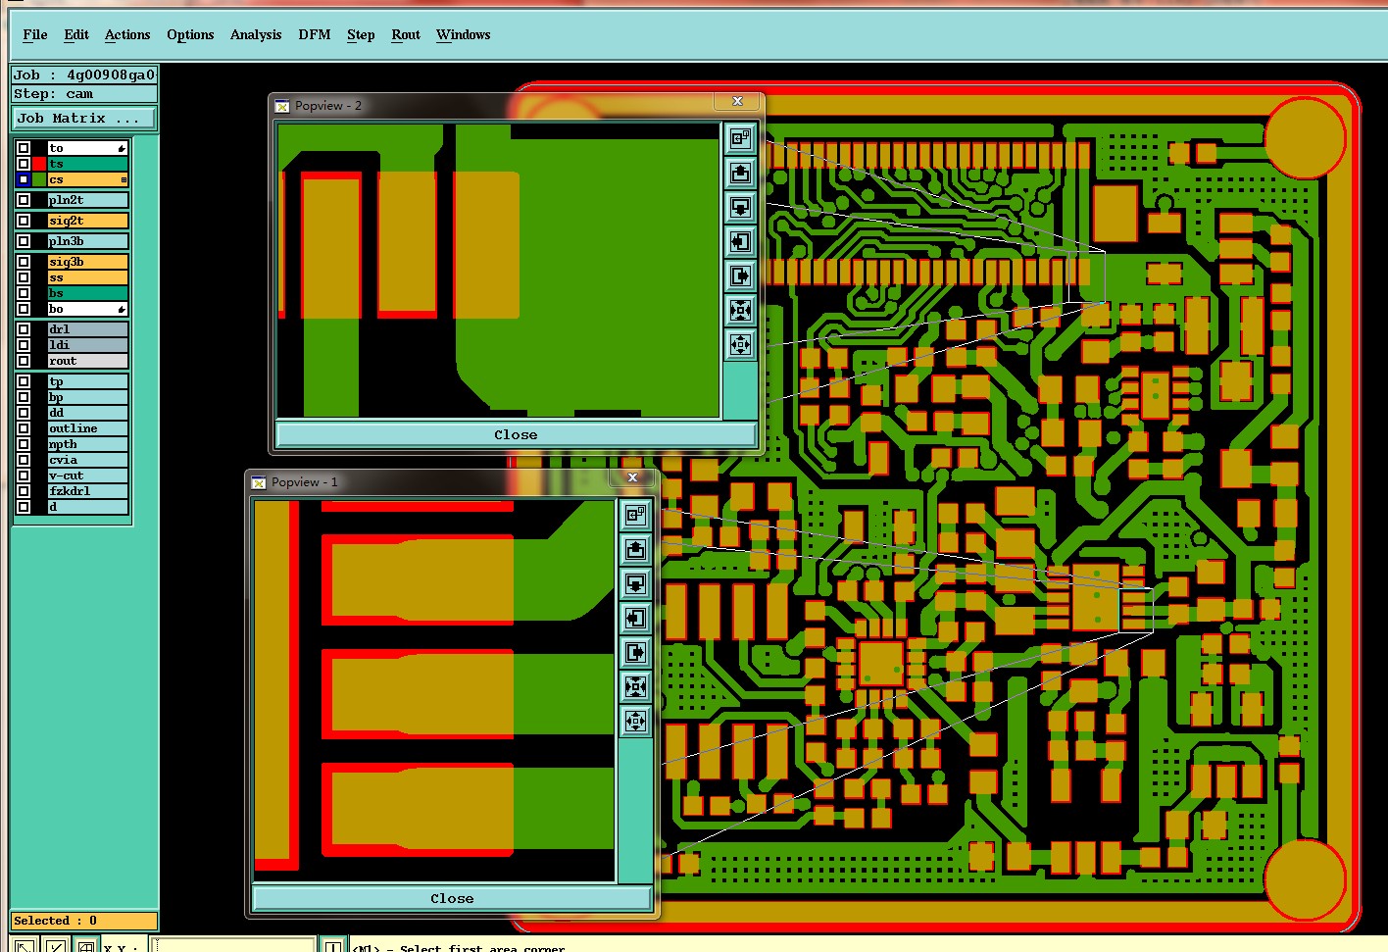Enable the 'bs' layer checkbox

[x=24, y=293]
